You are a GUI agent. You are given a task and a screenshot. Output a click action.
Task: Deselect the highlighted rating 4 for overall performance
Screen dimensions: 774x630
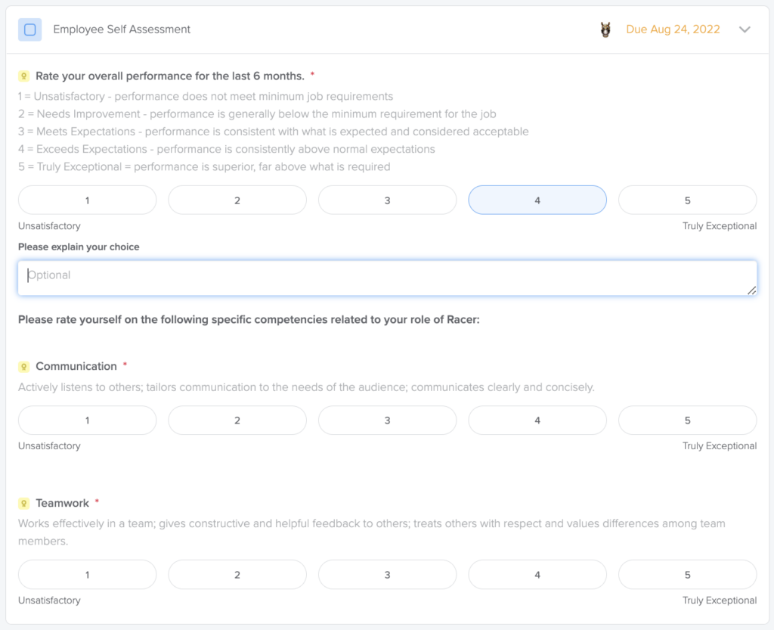click(x=537, y=200)
